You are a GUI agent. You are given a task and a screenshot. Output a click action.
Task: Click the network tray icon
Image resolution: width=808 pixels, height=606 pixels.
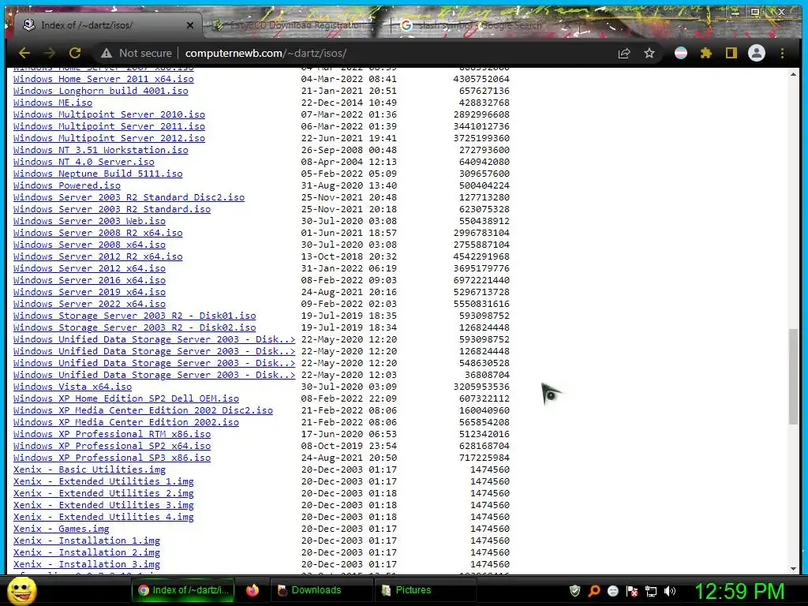click(651, 590)
